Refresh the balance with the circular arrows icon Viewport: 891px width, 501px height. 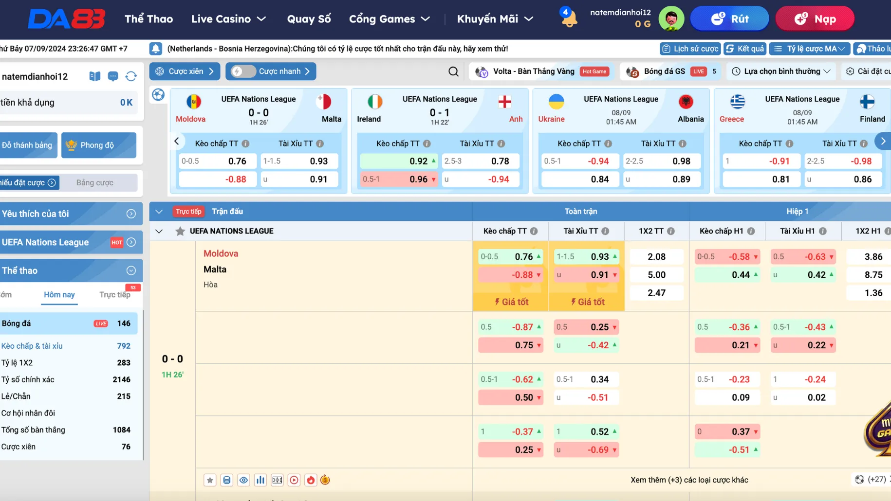pos(131,76)
